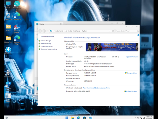Screen dimensions: 158x119
Task: Click the Back navigation arrow
Action: point(40,31)
